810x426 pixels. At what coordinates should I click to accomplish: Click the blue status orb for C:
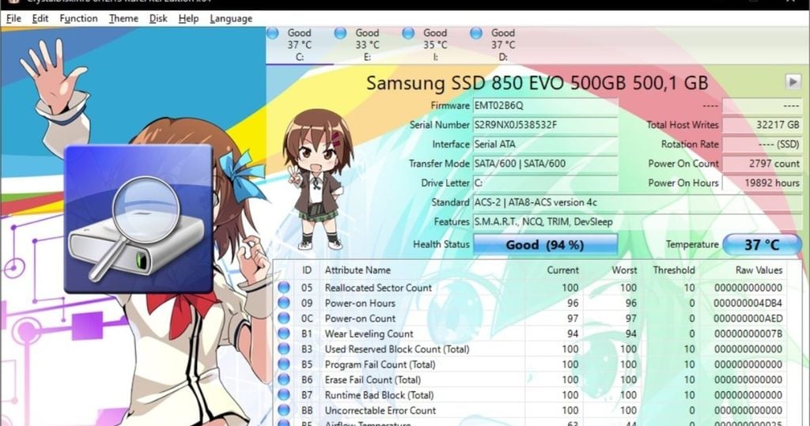[273, 33]
